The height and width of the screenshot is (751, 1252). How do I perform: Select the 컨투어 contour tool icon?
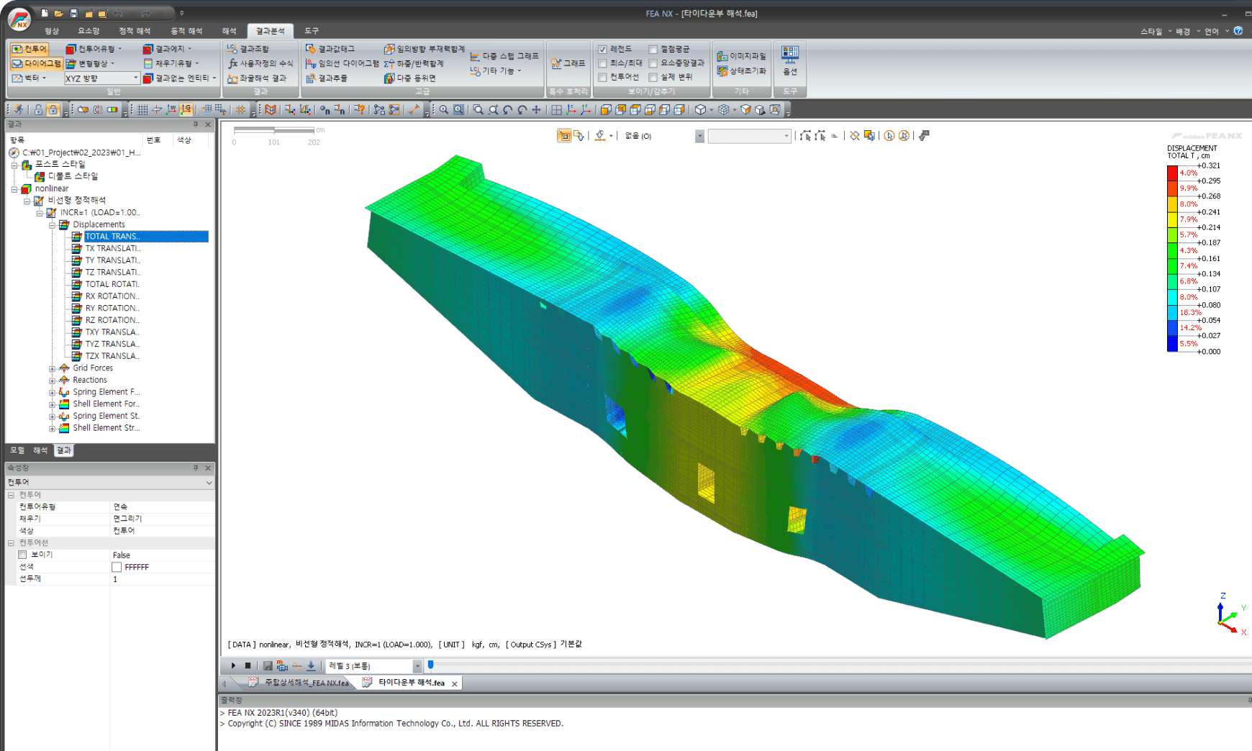coord(30,49)
